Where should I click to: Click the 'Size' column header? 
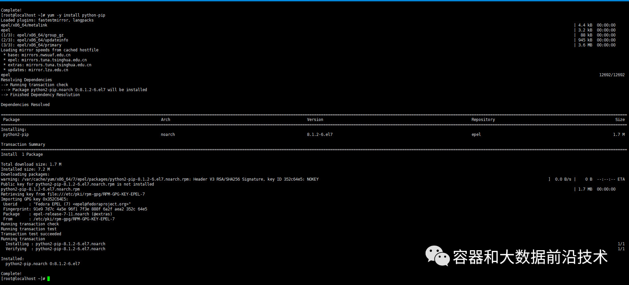620,120
